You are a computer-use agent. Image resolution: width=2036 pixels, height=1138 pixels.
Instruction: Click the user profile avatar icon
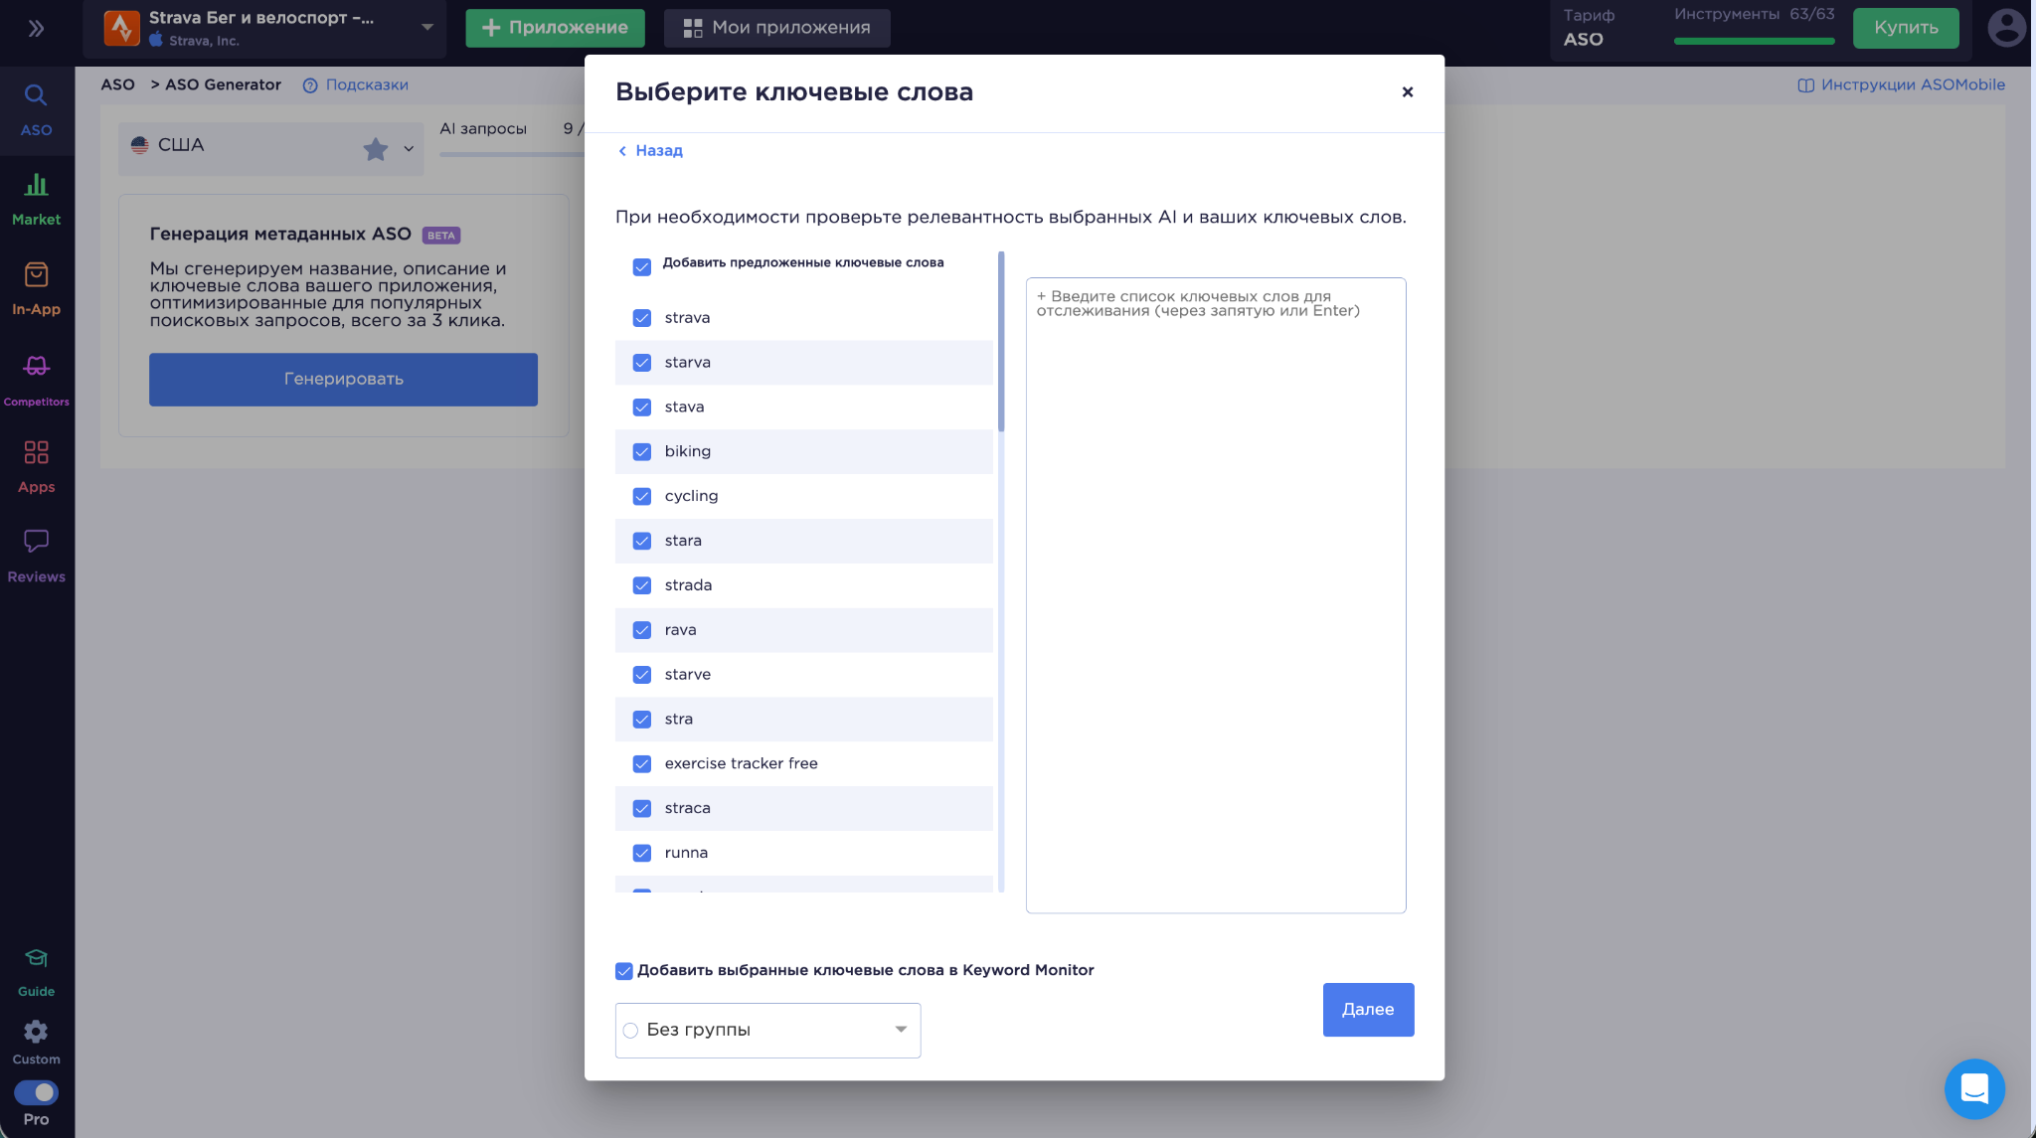point(2006,28)
